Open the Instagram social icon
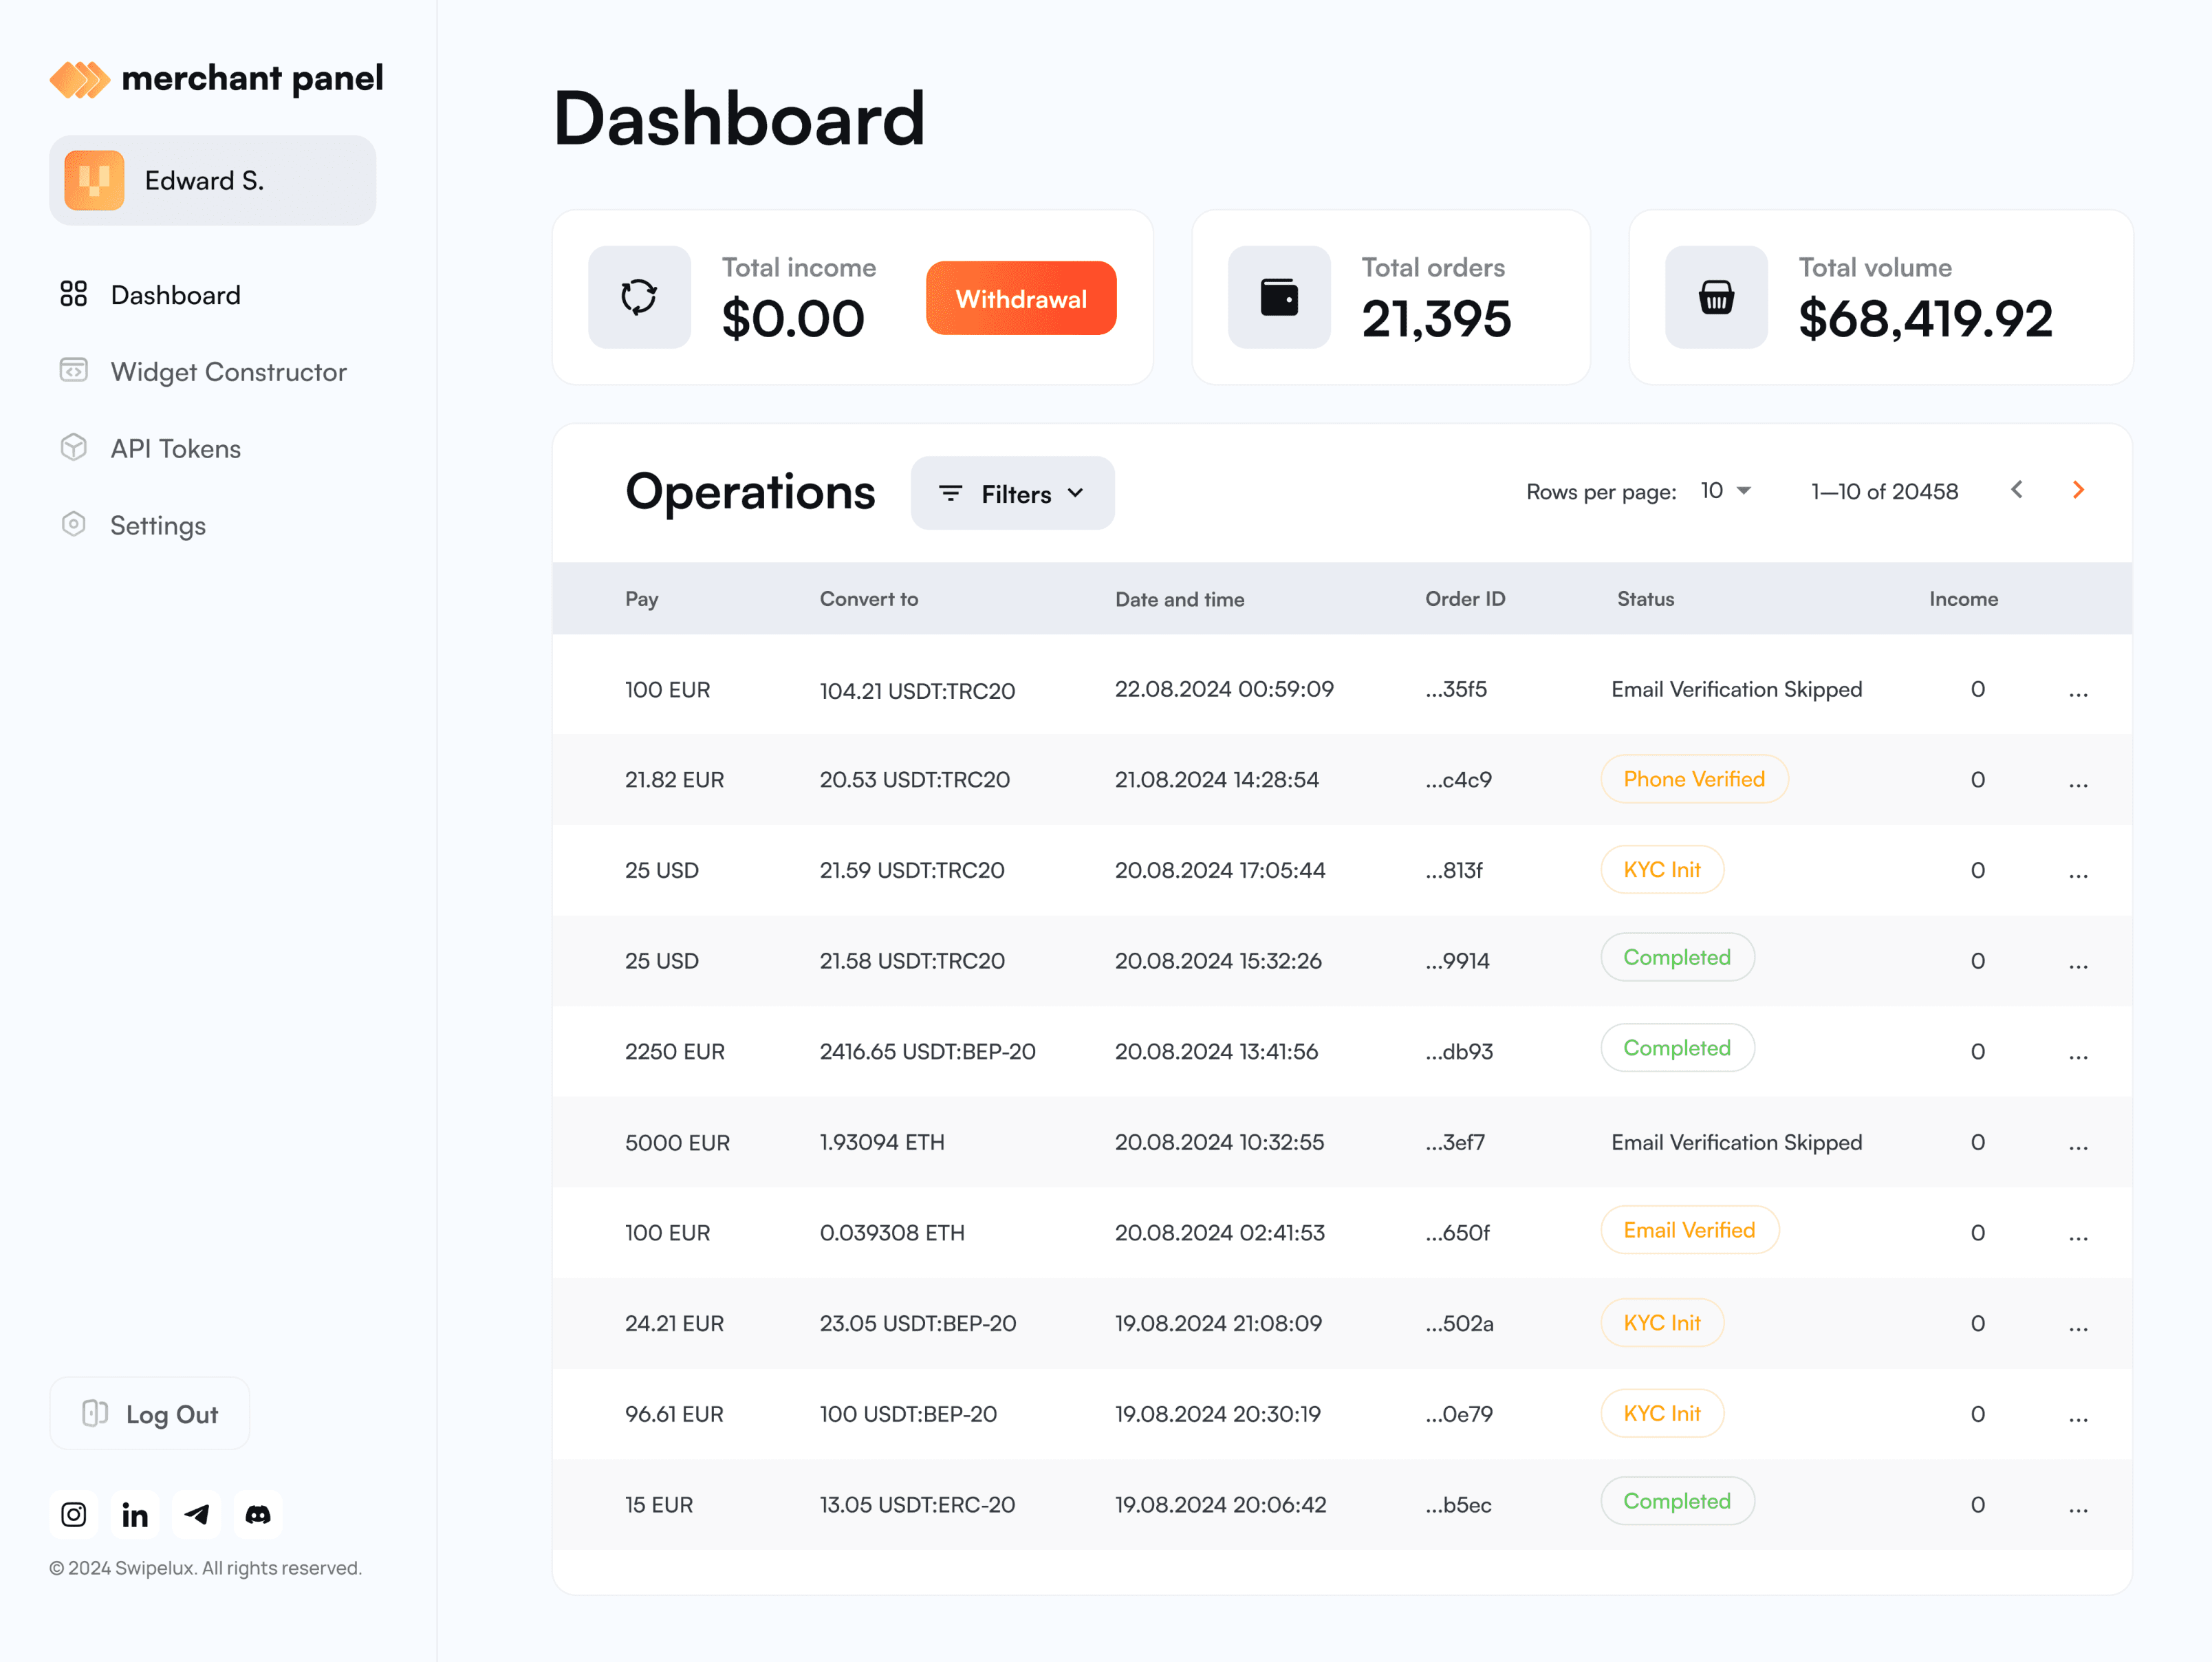 [x=74, y=1514]
